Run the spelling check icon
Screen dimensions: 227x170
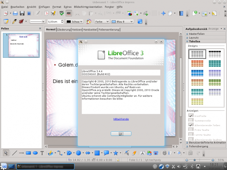click(62, 13)
